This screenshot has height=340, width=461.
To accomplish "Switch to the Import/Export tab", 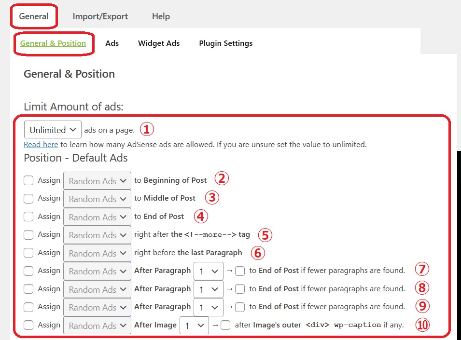I will point(100,16).
